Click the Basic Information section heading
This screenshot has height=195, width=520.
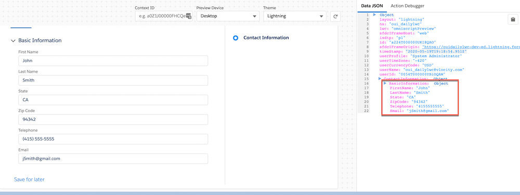click(x=40, y=40)
